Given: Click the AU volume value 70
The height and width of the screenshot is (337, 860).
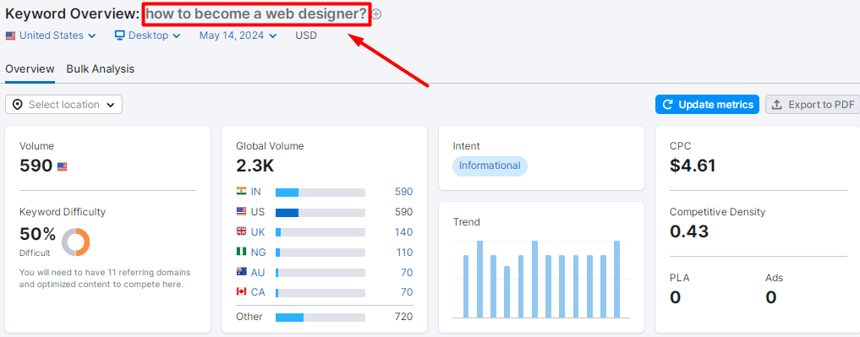Looking at the screenshot, I should 407,272.
